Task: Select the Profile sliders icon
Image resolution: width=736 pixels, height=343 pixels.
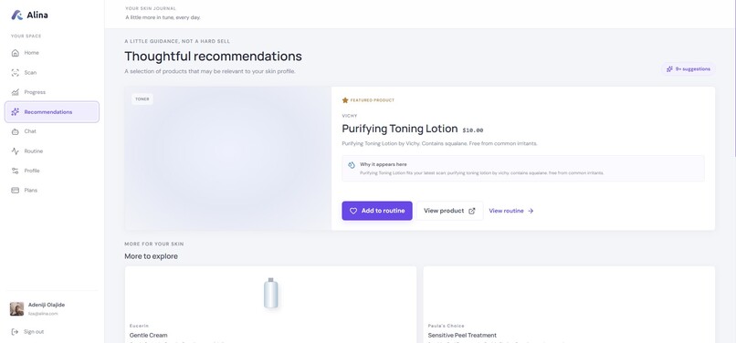Action: (x=15, y=171)
